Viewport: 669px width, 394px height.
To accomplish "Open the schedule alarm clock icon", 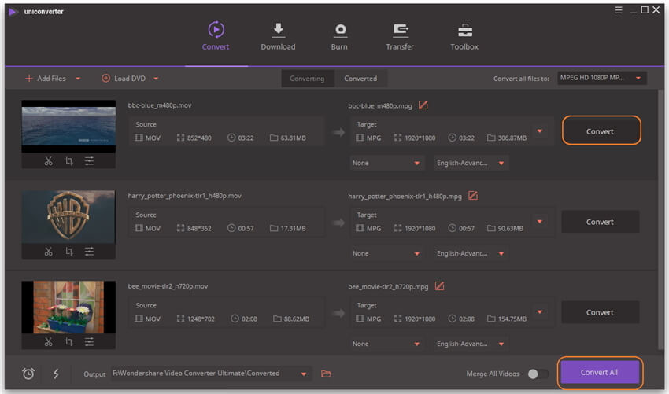I will (28, 374).
